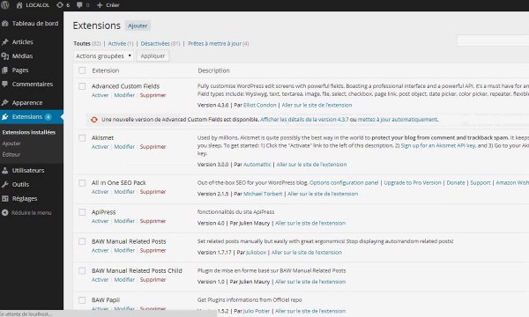This screenshot has height=317, width=529.
Task: Check the BAW Manual Related Posts Child checkbox
Action: coord(82,271)
